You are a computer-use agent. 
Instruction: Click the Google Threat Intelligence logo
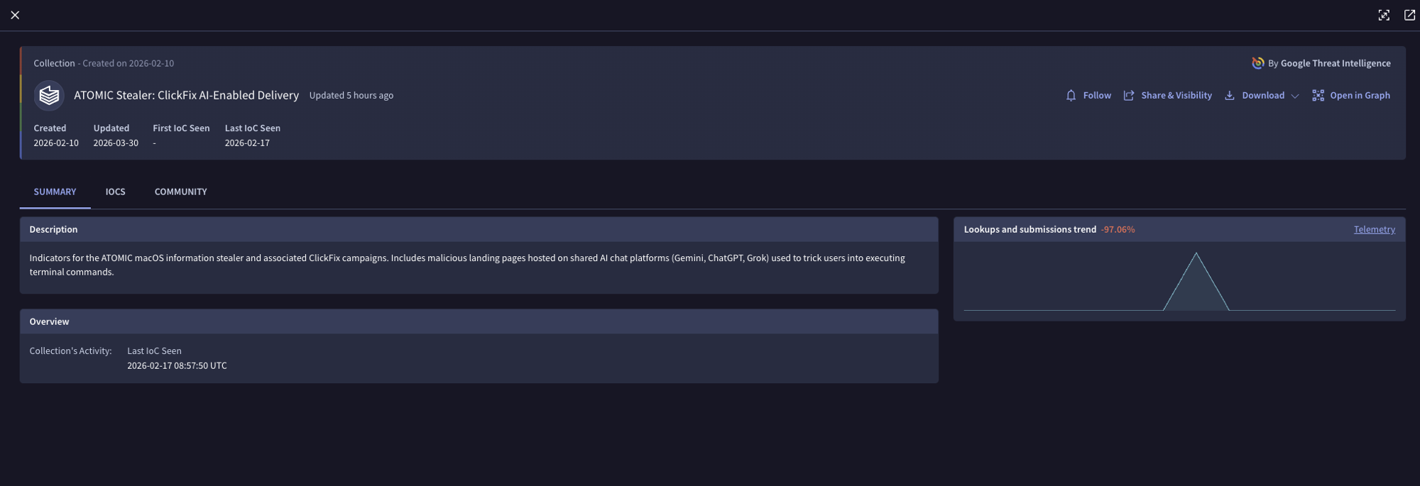(1257, 63)
